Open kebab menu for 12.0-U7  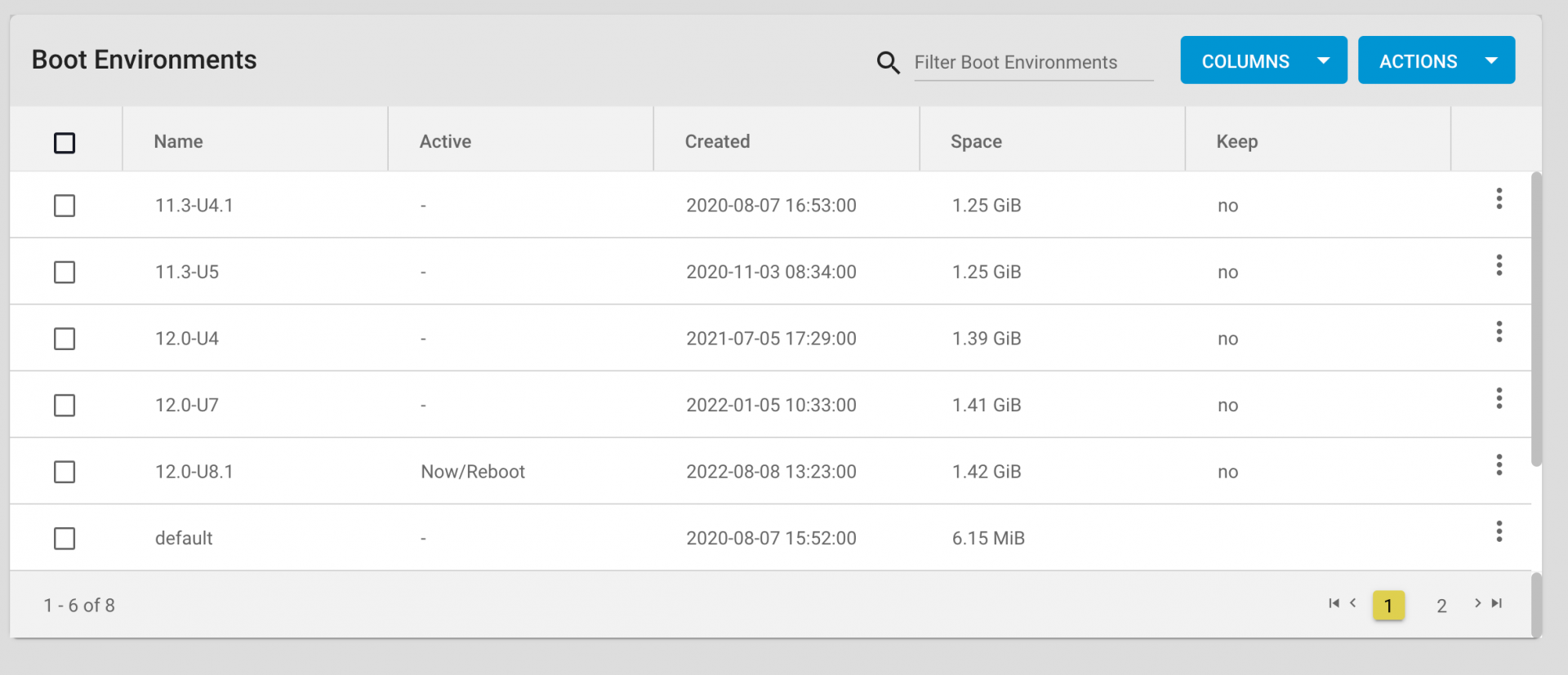(1499, 398)
